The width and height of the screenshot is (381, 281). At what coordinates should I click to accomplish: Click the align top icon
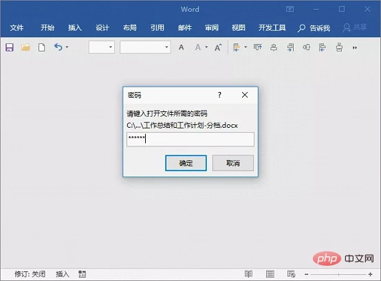pyautogui.click(x=258, y=47)
